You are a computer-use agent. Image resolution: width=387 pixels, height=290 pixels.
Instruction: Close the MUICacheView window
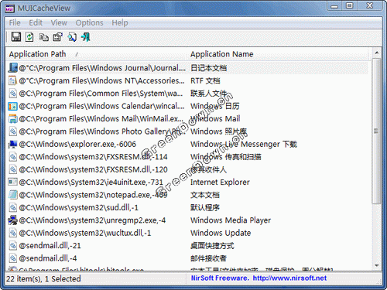tap(370, 5)
